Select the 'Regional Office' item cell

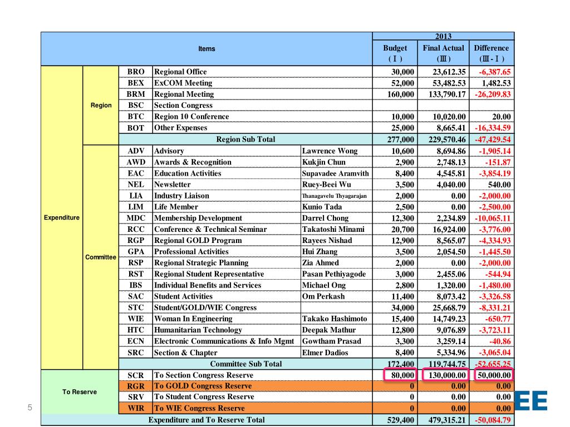(x=263, y=72)
